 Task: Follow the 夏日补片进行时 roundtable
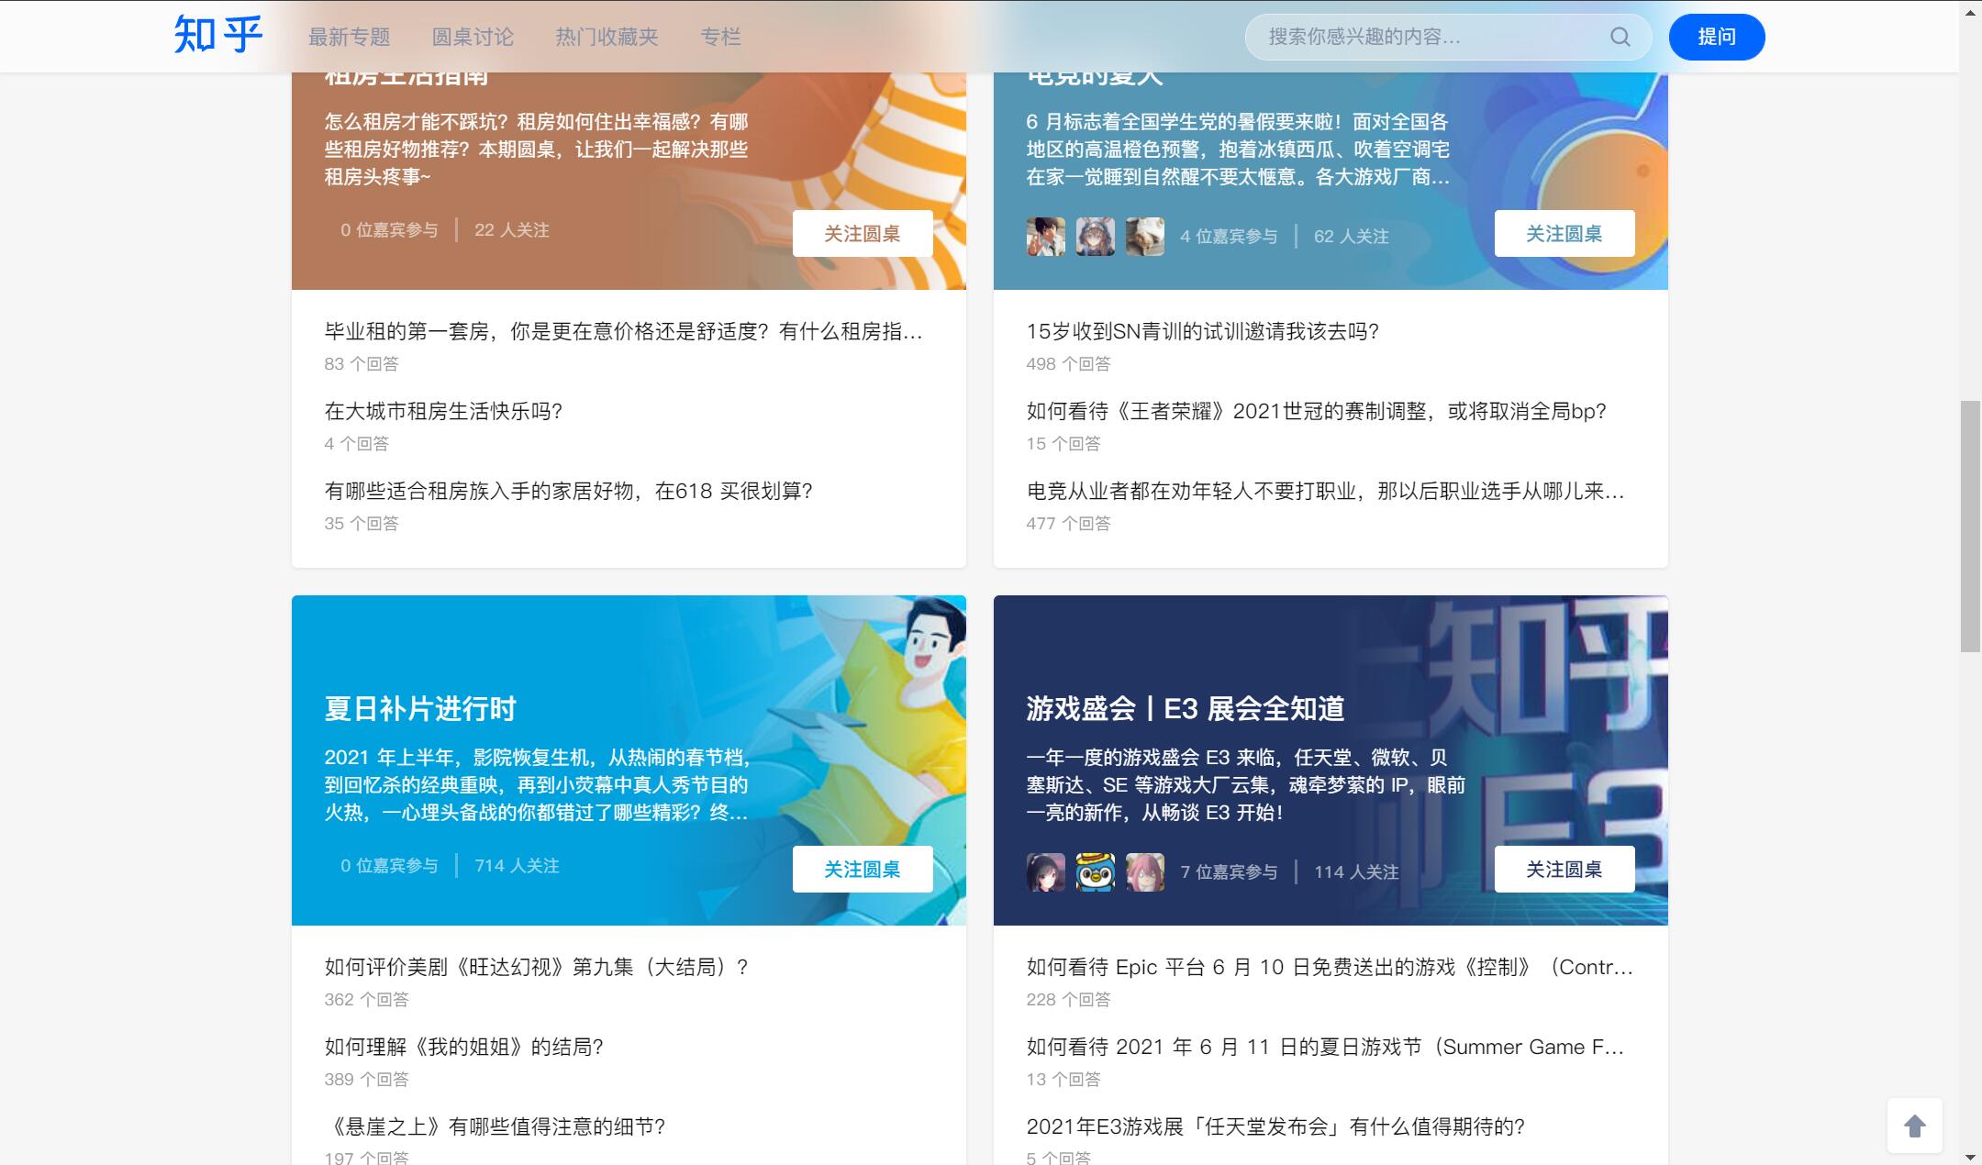point(862,869)
